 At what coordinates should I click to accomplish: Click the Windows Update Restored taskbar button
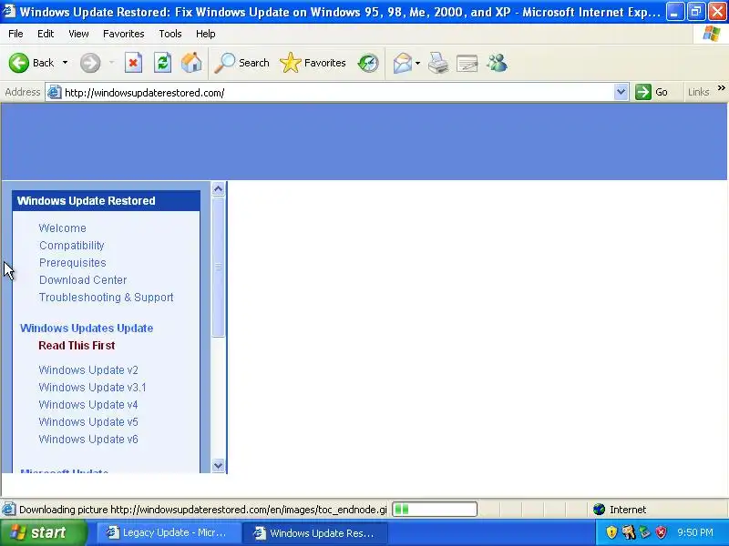click(x=315, y=533)
